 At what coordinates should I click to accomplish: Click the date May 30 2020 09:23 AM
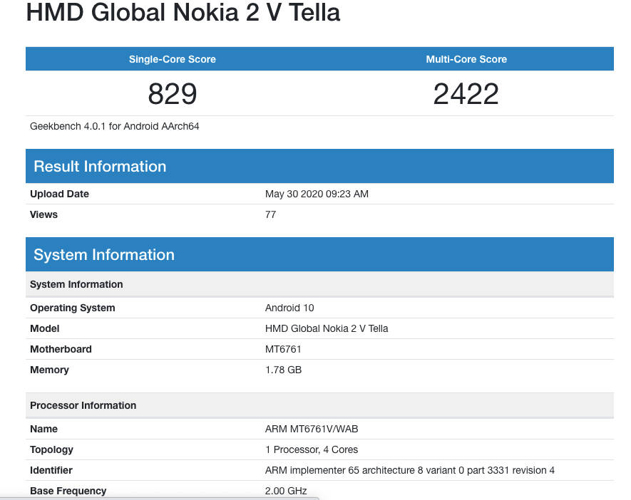coord(317,194)
